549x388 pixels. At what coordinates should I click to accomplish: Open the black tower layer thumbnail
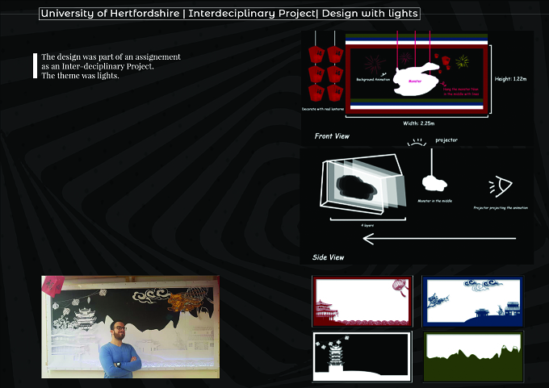(x=363, y=357)
